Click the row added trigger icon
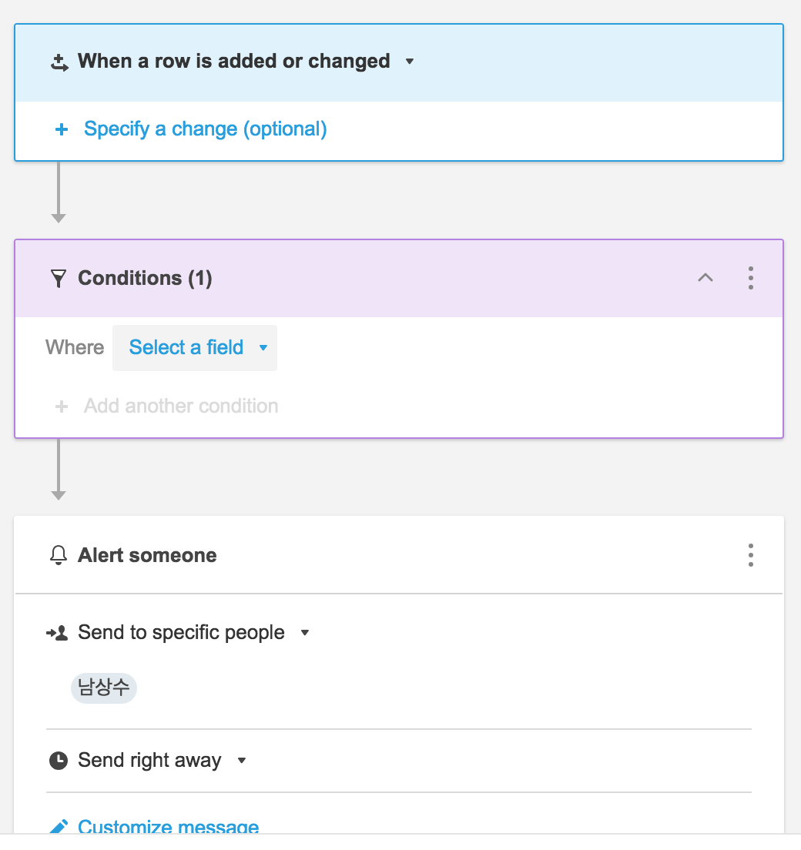Image resolution: width=801 pixels, height=850 pixels. [x=60, y=62]
